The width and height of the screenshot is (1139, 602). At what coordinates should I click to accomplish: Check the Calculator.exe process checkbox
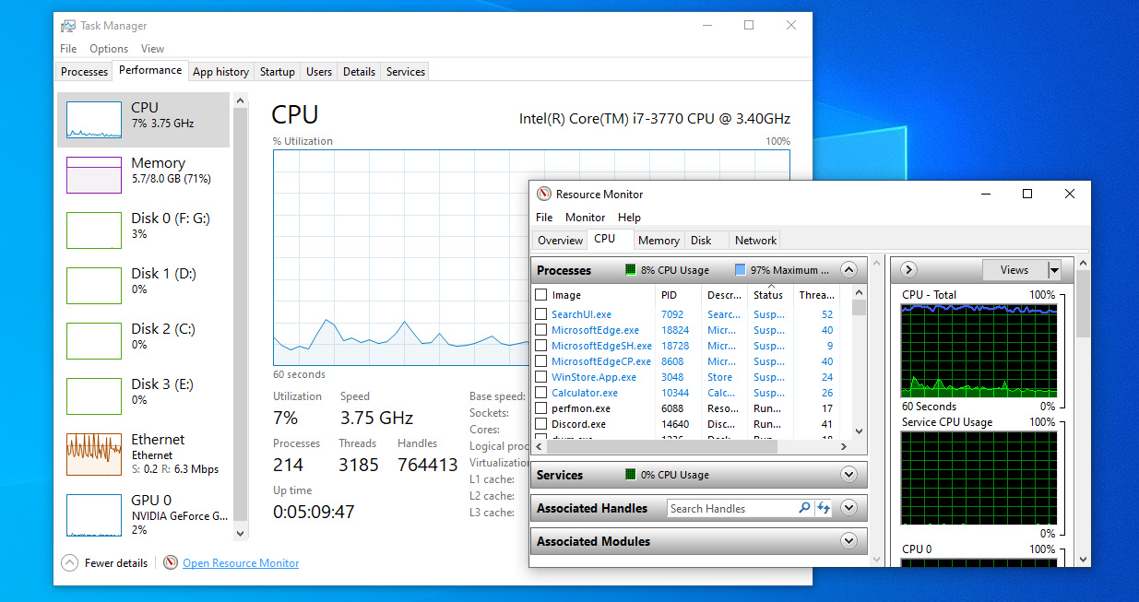tap(541, 393)
